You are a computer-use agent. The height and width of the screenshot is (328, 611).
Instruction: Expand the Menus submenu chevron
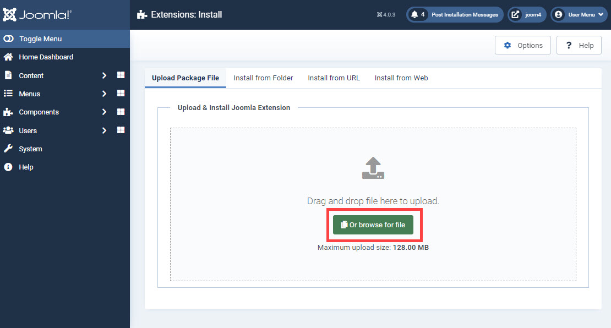pos(104,94)
